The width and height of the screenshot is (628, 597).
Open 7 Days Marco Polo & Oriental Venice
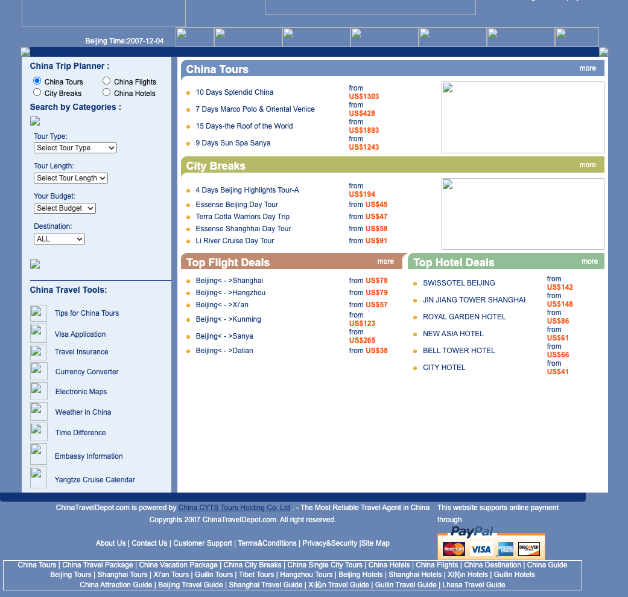[255, 109]
